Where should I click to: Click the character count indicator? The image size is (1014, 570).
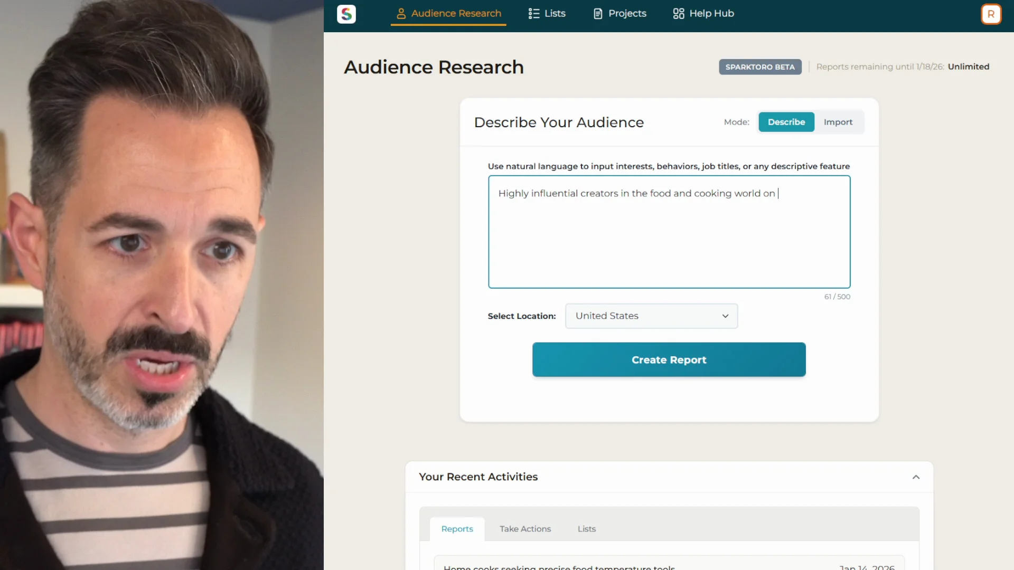[837, 296]
